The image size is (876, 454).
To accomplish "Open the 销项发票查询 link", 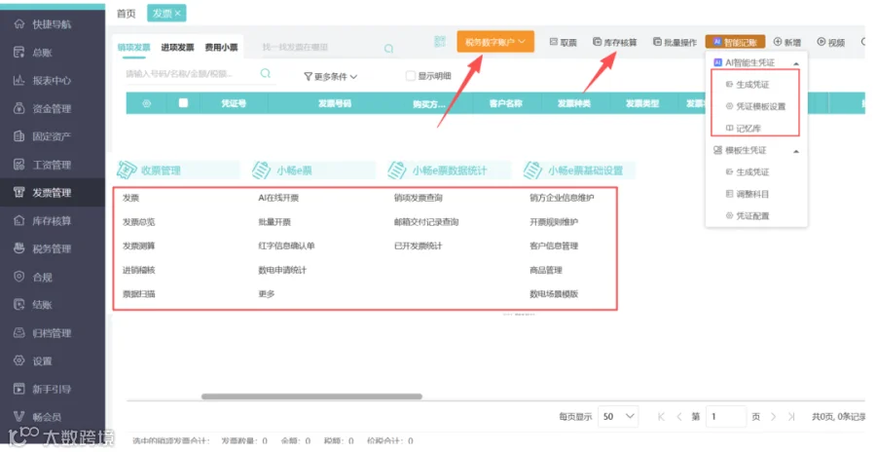I will point(418,198).
